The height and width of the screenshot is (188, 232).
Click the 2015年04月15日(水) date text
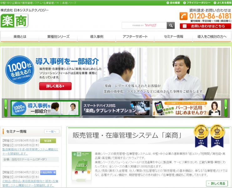(x=27, y=141)
